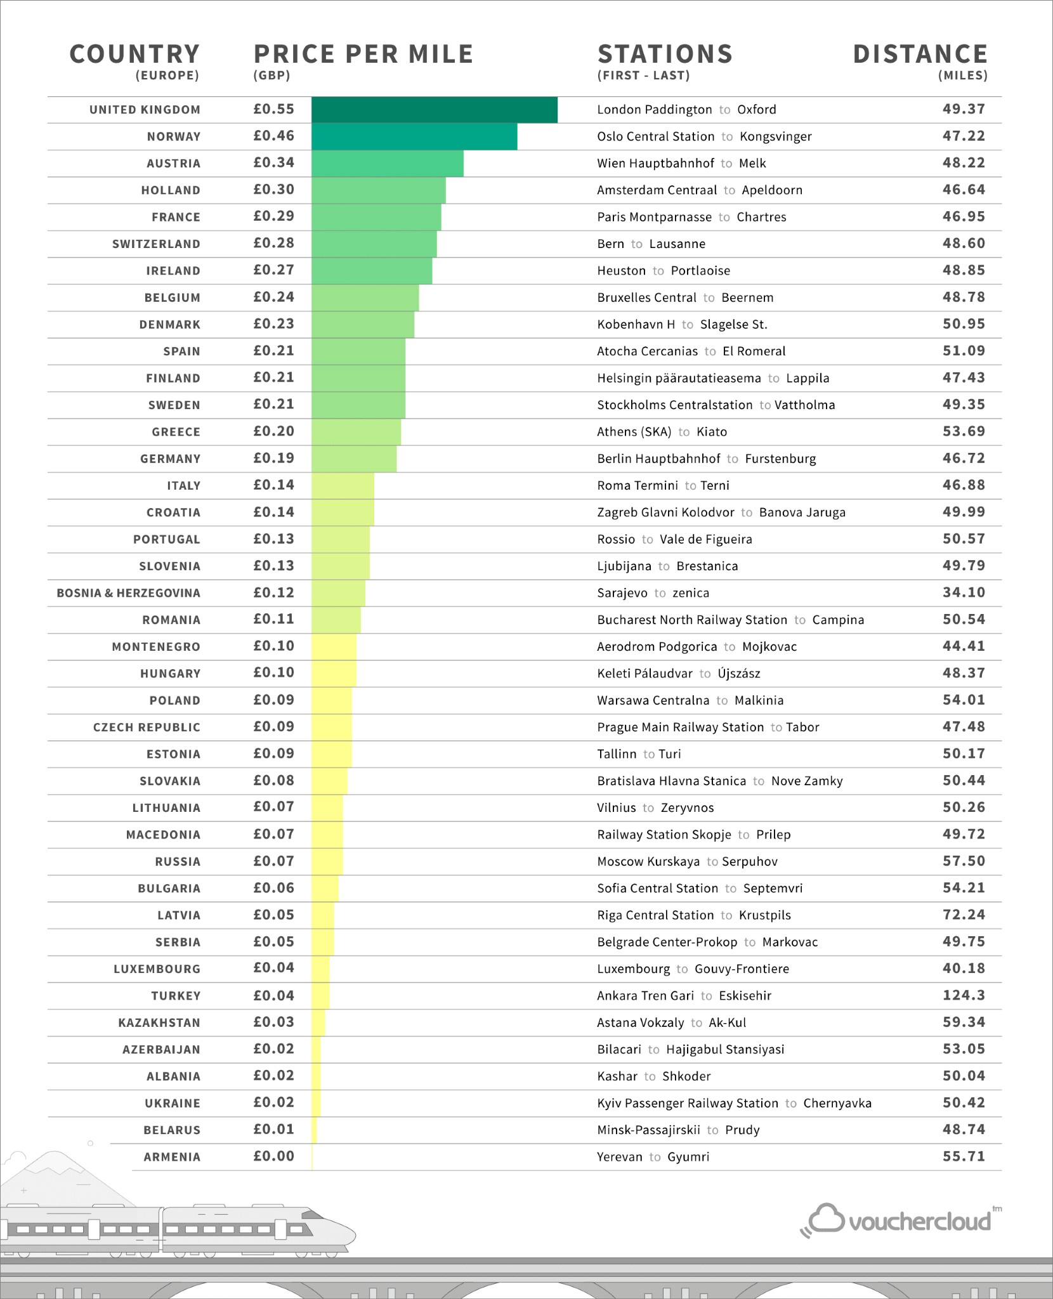Select the London Paddington to Oxford route
Screen dimensions: 1053x1299
(686, 110)
